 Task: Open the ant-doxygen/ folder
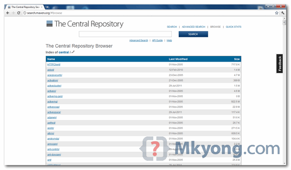point(54,155)
